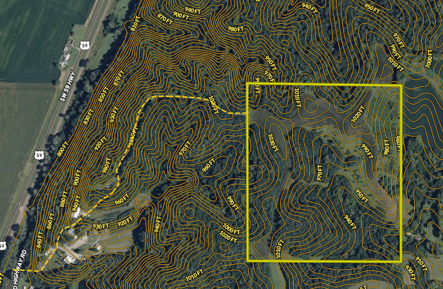
Task: Click the US 59 shield near top
Action: pos(85,46)
